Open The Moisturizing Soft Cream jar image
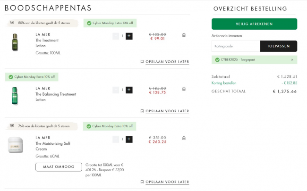The width and height of the screenshot is (307, 191). (15, 145)
